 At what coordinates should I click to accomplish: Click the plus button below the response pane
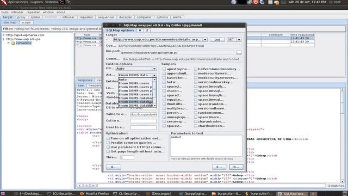pos(79,186)
